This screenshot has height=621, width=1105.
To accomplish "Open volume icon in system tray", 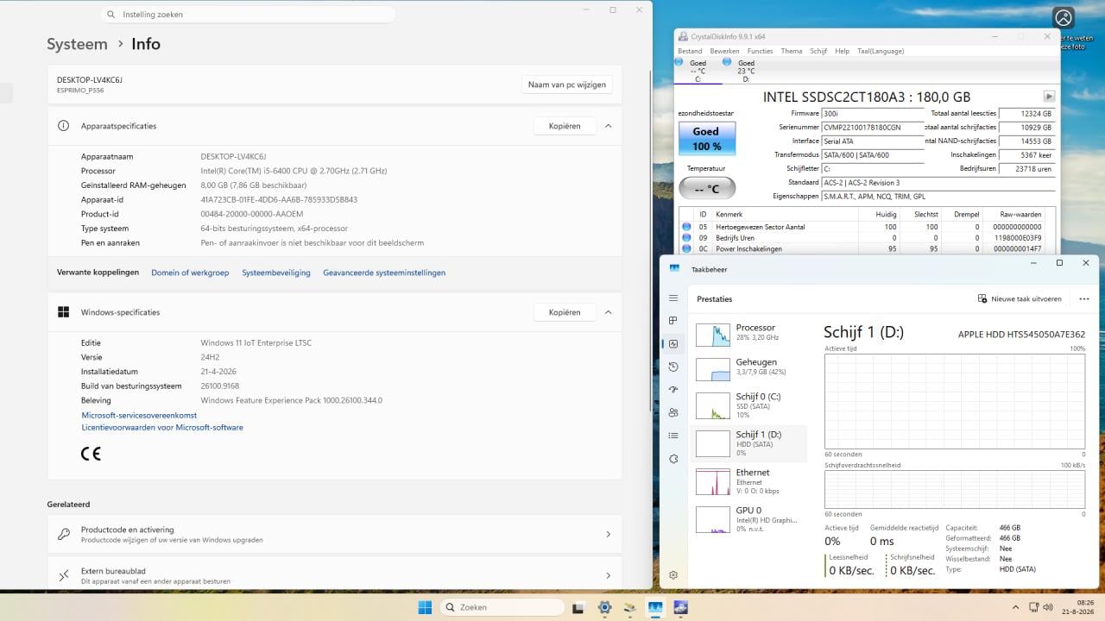I will [1048, 607].
